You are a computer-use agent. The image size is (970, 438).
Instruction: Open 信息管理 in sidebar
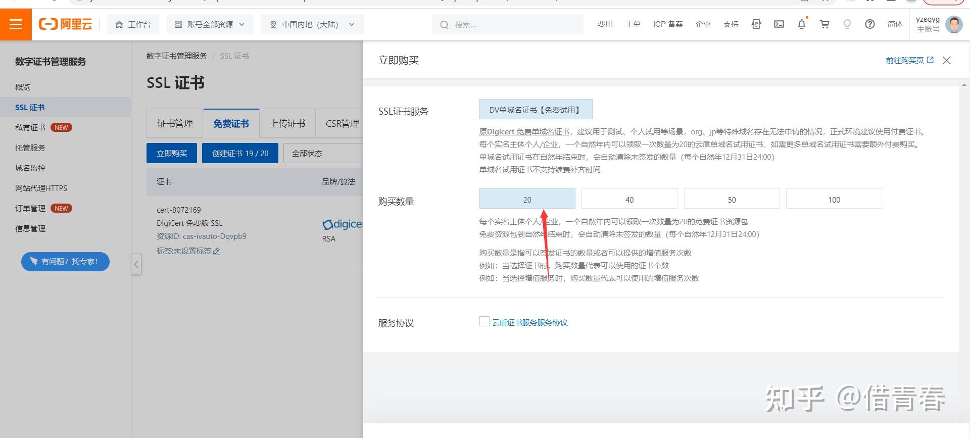[x=30, y=228]
